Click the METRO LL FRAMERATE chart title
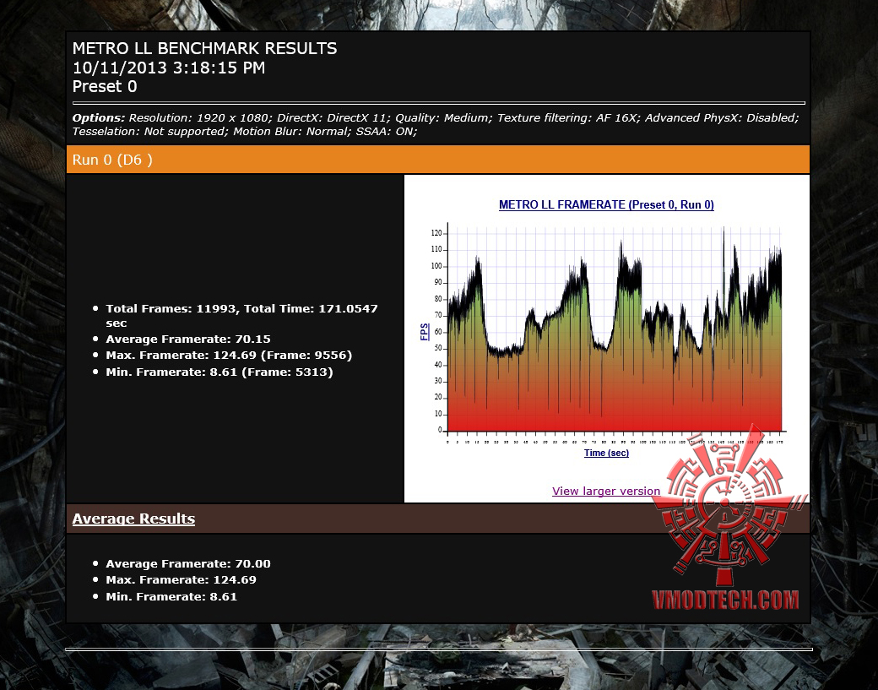 [606, 205]
